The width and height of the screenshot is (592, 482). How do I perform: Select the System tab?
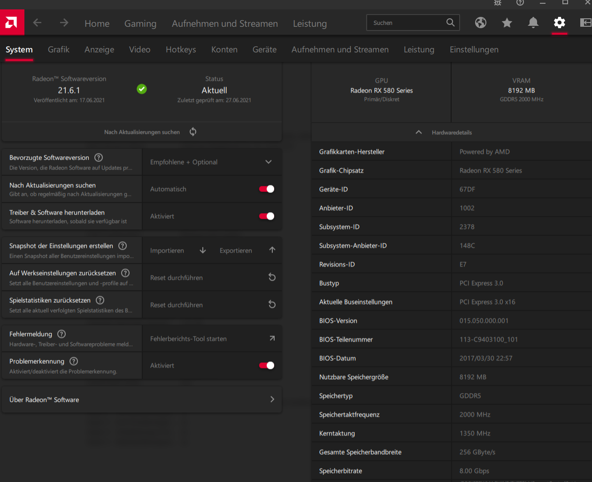19,49
